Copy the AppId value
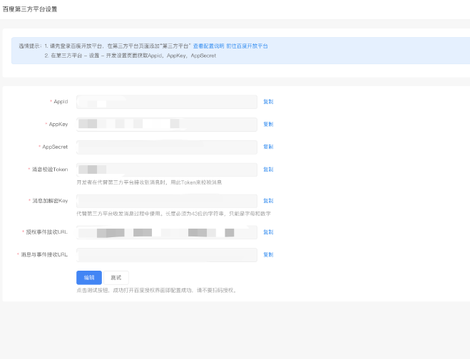Screen dimensions: 470x359 click(x=268, y=102)
